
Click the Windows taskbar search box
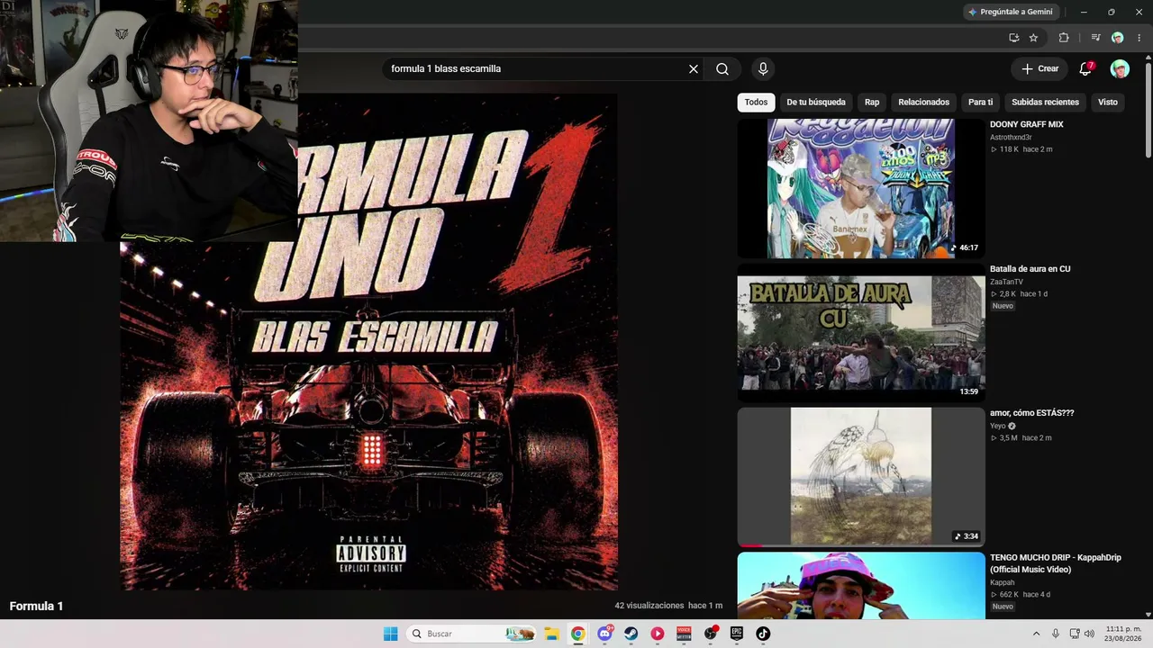pos(471,634)
